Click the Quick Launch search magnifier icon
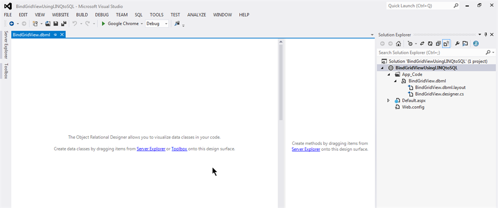Screen dimensions: 498x208 (x=456, y=6)
